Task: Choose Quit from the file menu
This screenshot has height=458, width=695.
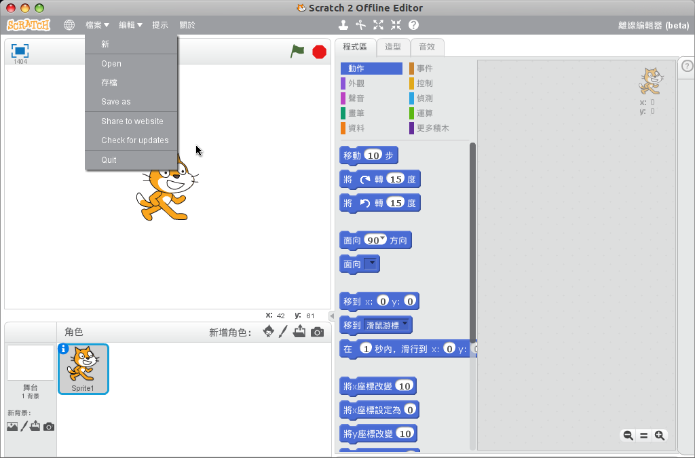Action: pyautogui.click(x=131, y=160)
